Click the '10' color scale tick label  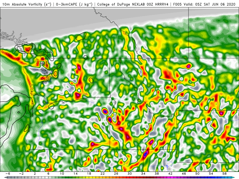point(62,174)
